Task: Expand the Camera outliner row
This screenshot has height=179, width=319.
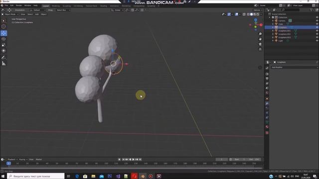Action: click(x=273, y=21)
